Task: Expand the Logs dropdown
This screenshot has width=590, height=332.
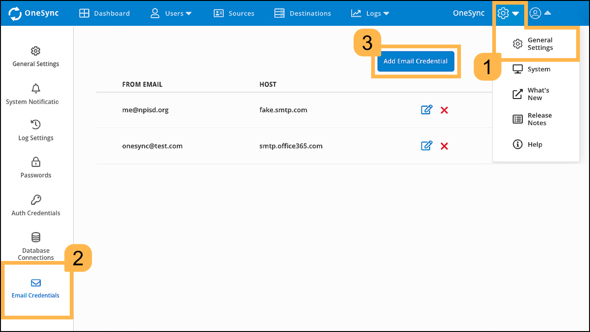Action: pyautogui.click(x=370, y=13)
